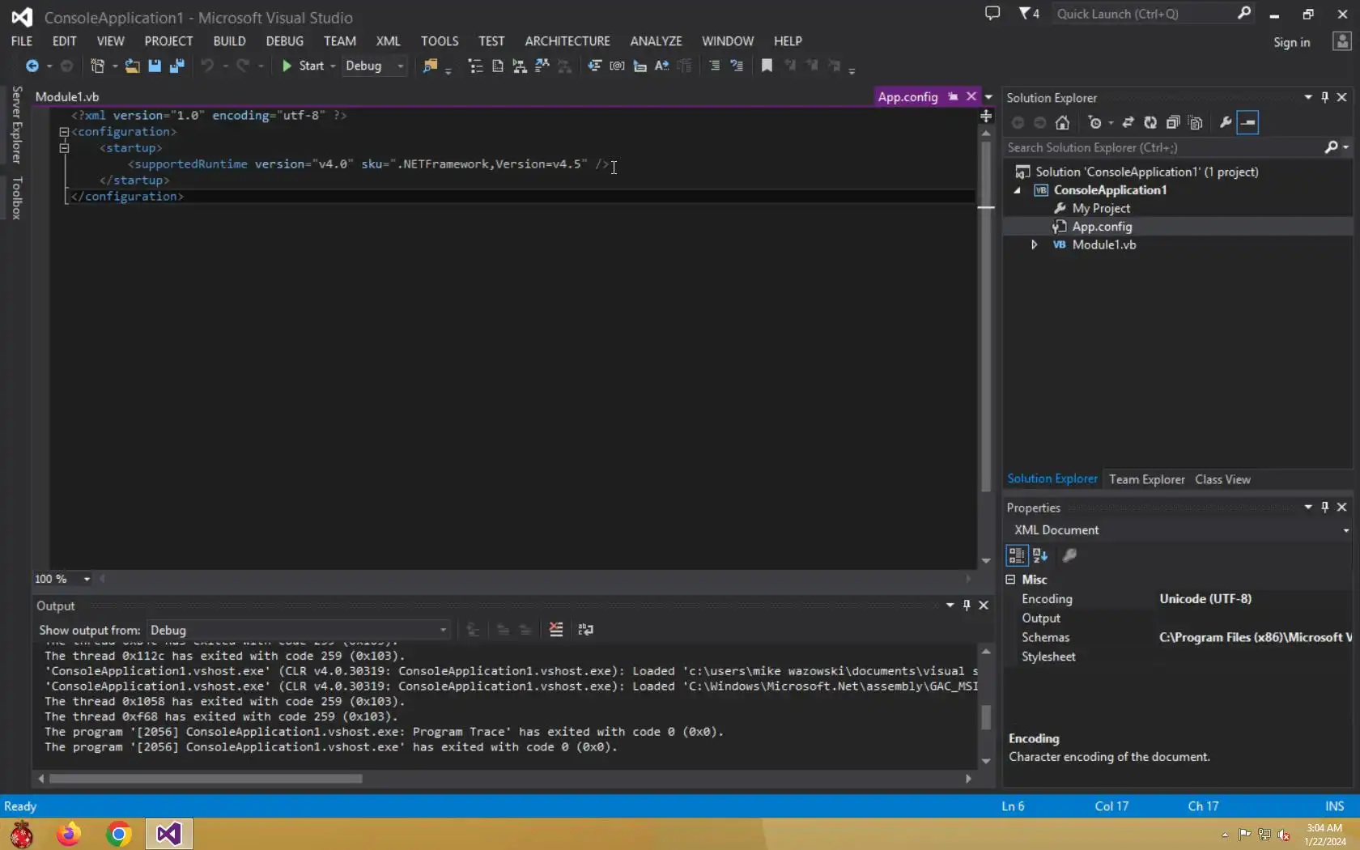Click the Visual Studio taskbar icon
This screenshot has width=1360, height=850.
pyautogui.click(x=169, y=834)
